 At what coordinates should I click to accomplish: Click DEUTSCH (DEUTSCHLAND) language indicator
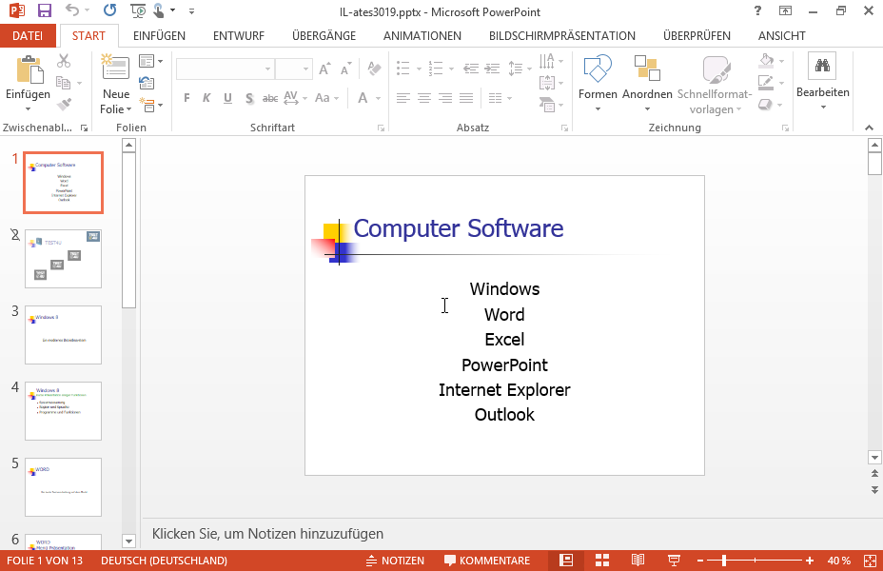[x=164, y=561]
